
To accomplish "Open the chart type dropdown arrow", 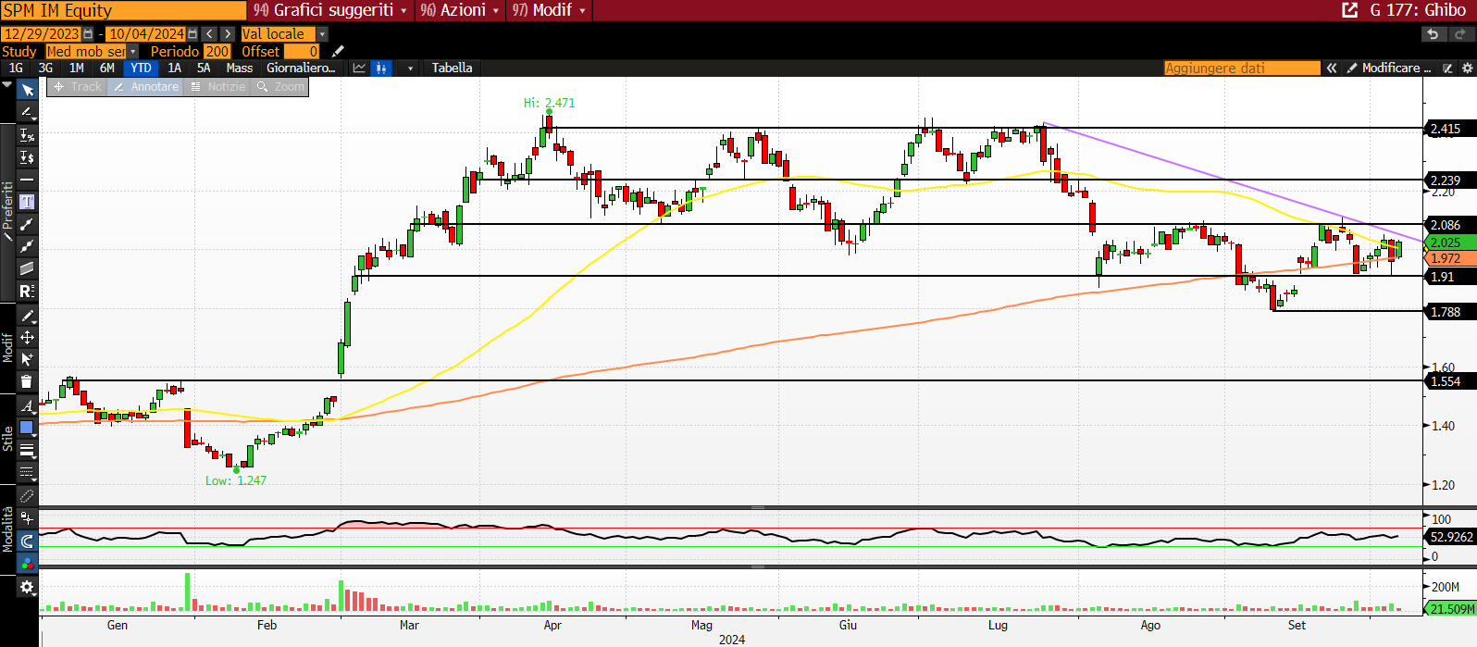I will (x=410, y=68).
